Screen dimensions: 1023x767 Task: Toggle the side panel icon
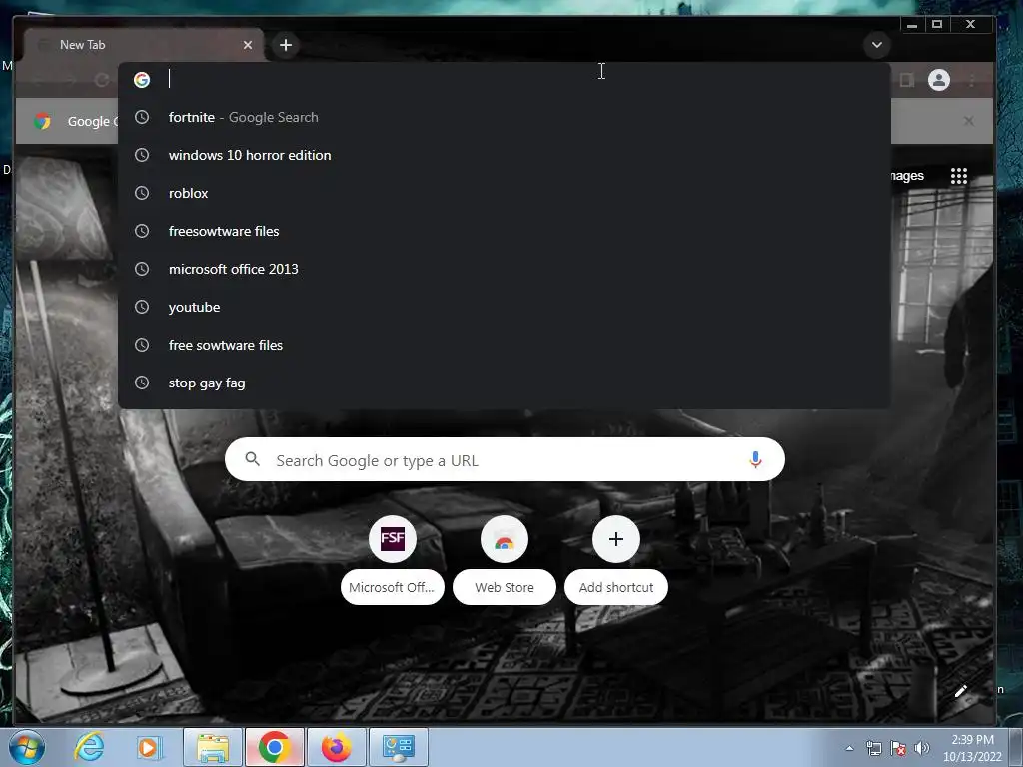click(x=906, y=80)
